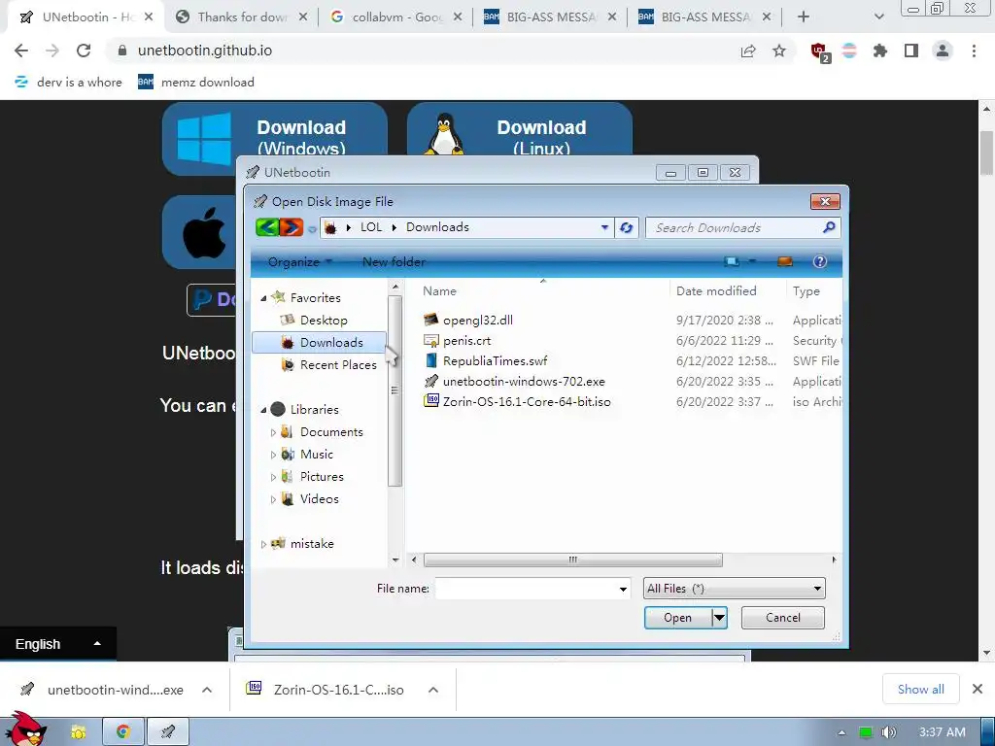Refresh the Downloads folder listing
The width and height of the screenshot is (995, 746).
pos(627,227)
